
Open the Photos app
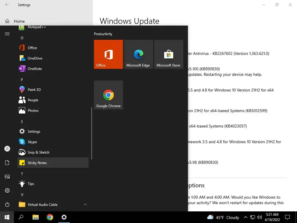(x=53, y=111)
